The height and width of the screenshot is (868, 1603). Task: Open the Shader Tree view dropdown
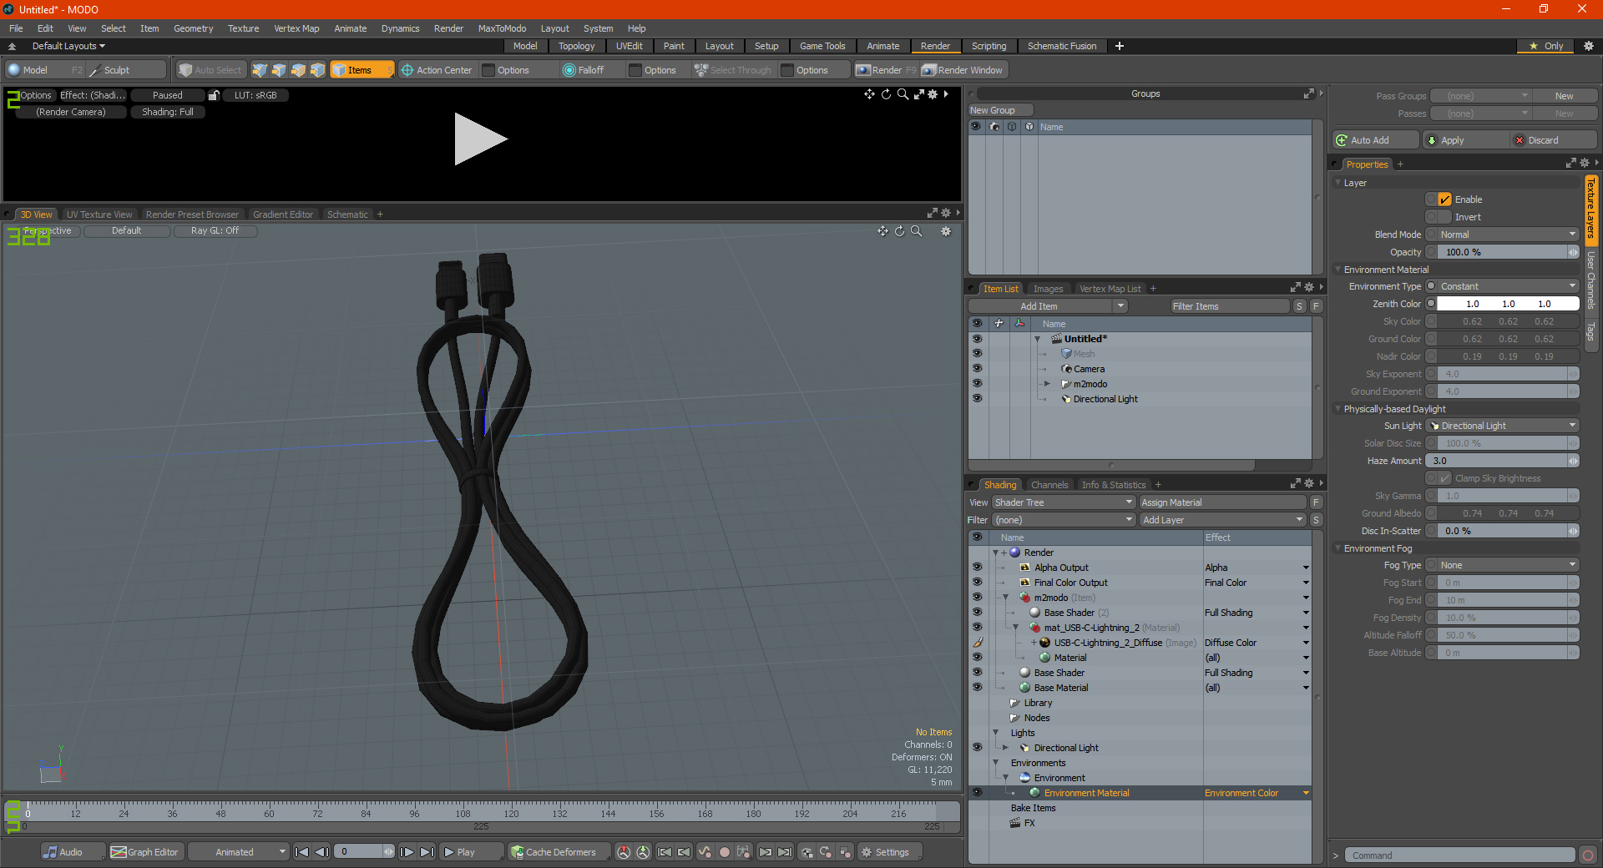[x=1063, y=502]
